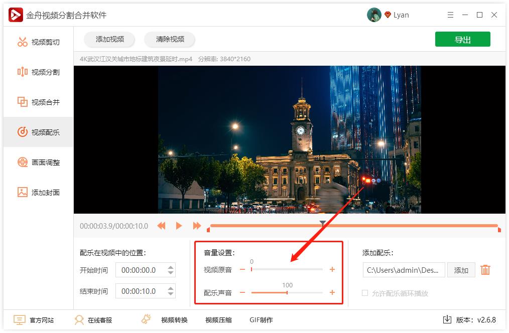Decrease 配乐声音 volume with minus icon
509x333 pixels.
coord(242,292)
